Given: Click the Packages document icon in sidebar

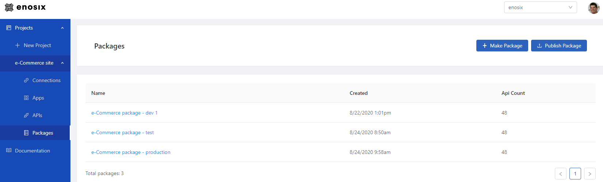Looking at the screenshot, I should [26, 133].
